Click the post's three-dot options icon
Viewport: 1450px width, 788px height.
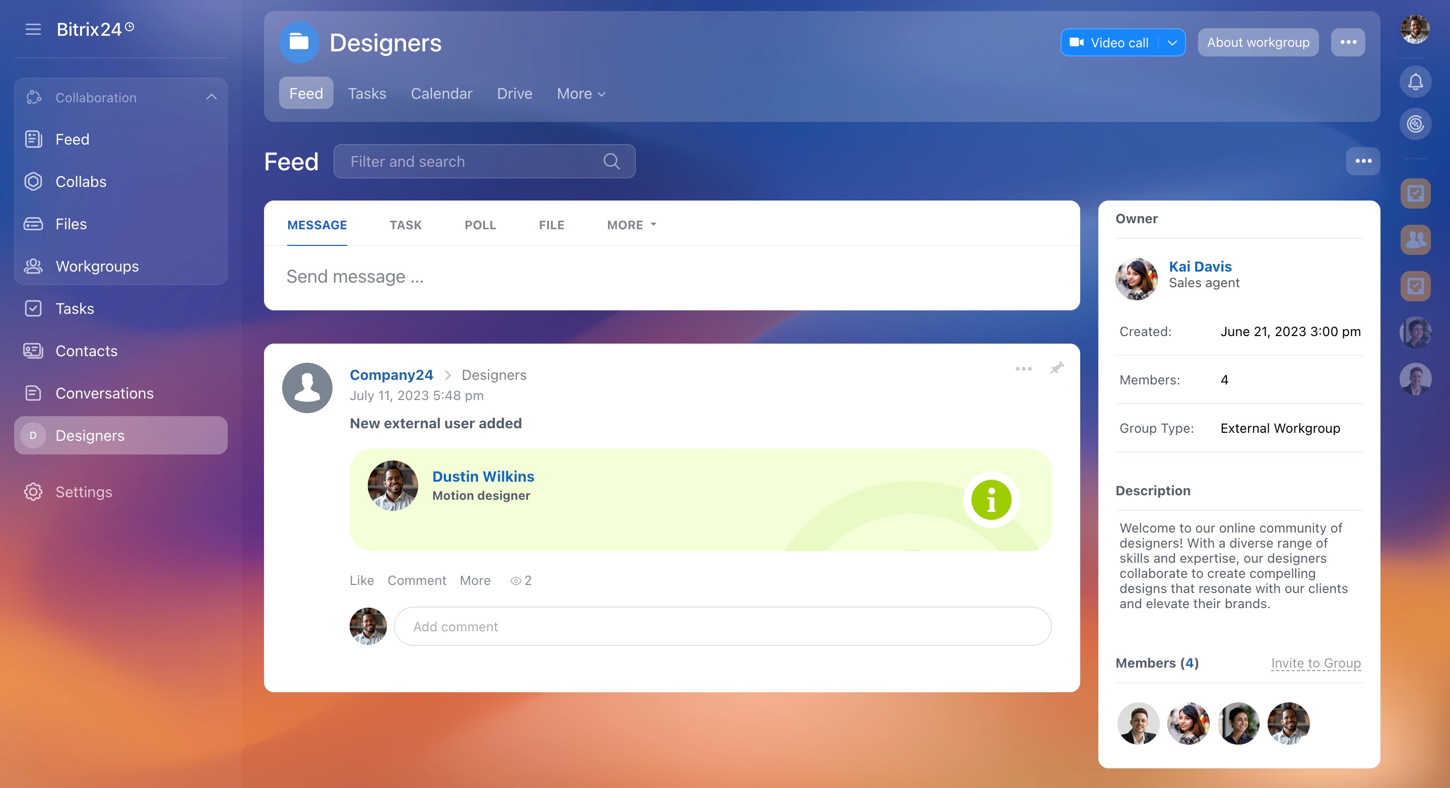point(1023,369)
